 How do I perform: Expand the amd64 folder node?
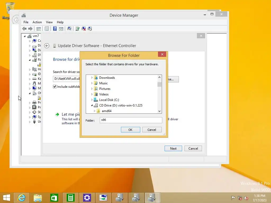(94, 111)
